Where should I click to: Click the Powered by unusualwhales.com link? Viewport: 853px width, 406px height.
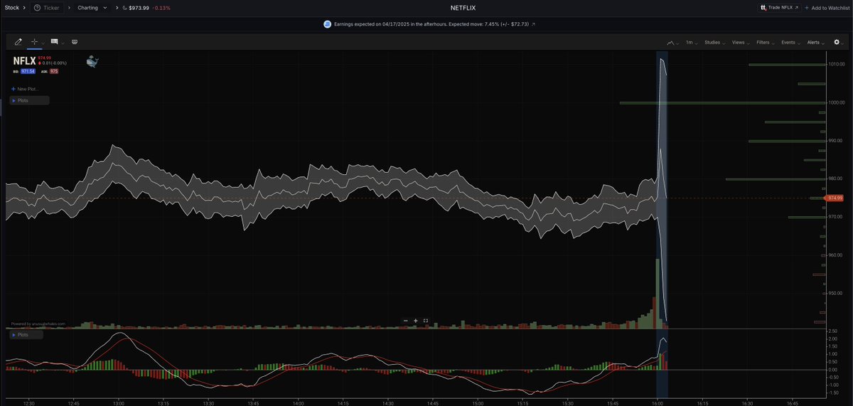[x=38, y=324]
